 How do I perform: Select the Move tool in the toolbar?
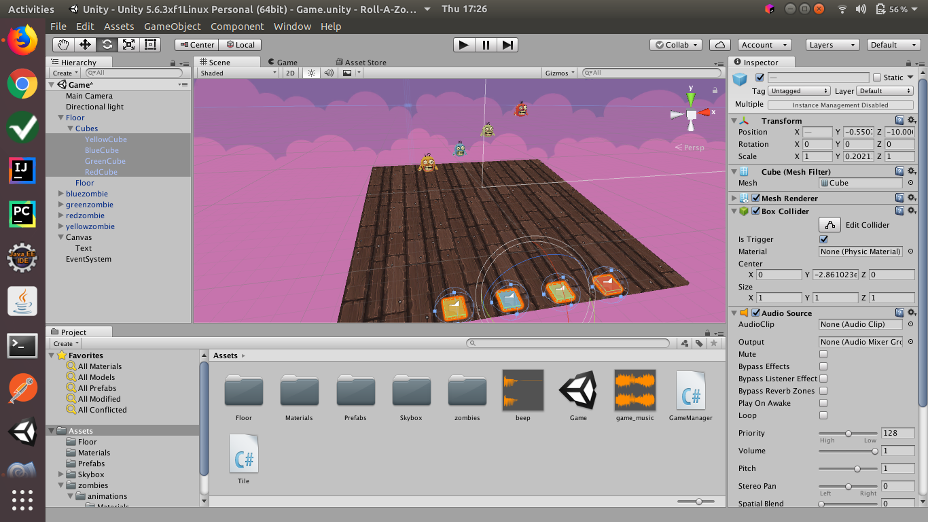[84, 44]
